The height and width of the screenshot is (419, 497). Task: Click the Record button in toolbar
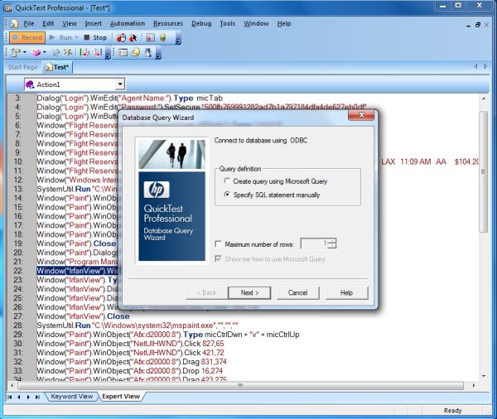point(27,38)
